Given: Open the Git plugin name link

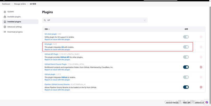Looking at the screenshot, I should (x=48, y=44).
